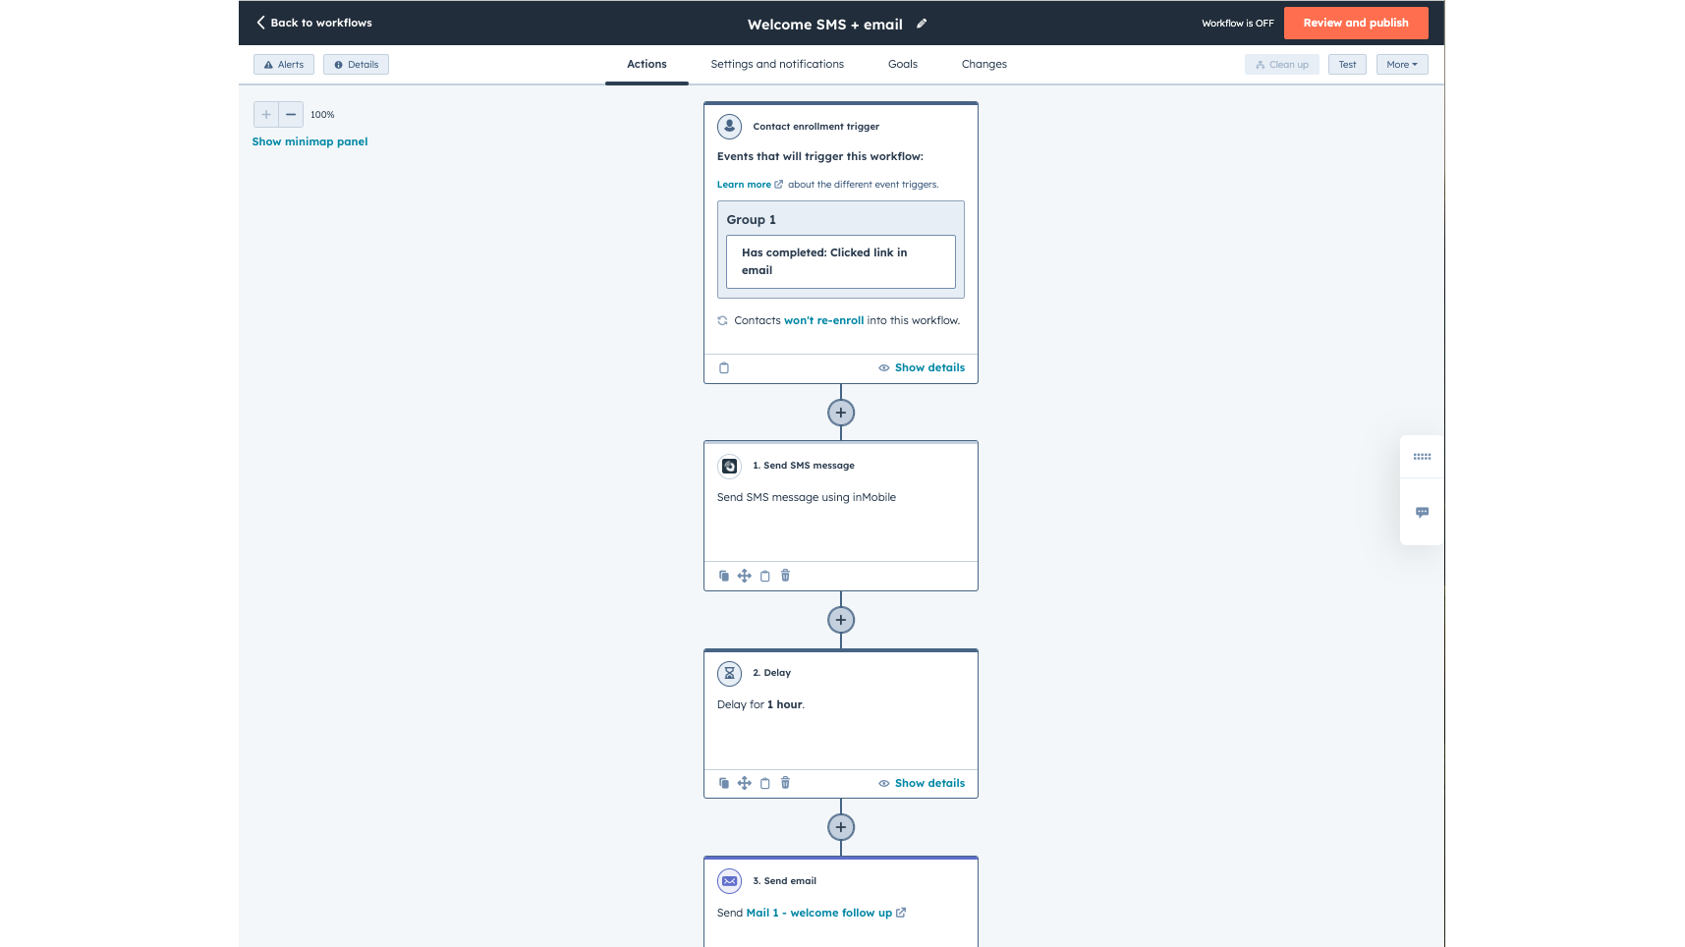Show details of the Delay action

pos(922,783)
